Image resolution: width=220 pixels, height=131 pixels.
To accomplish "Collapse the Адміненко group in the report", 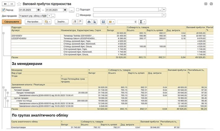I will pos(3,87).
